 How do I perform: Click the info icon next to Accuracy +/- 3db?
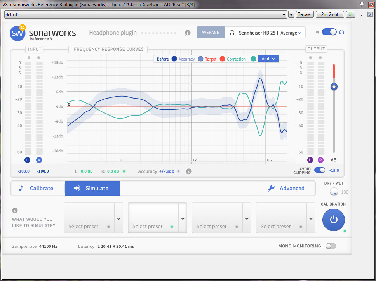click(189, 171)
